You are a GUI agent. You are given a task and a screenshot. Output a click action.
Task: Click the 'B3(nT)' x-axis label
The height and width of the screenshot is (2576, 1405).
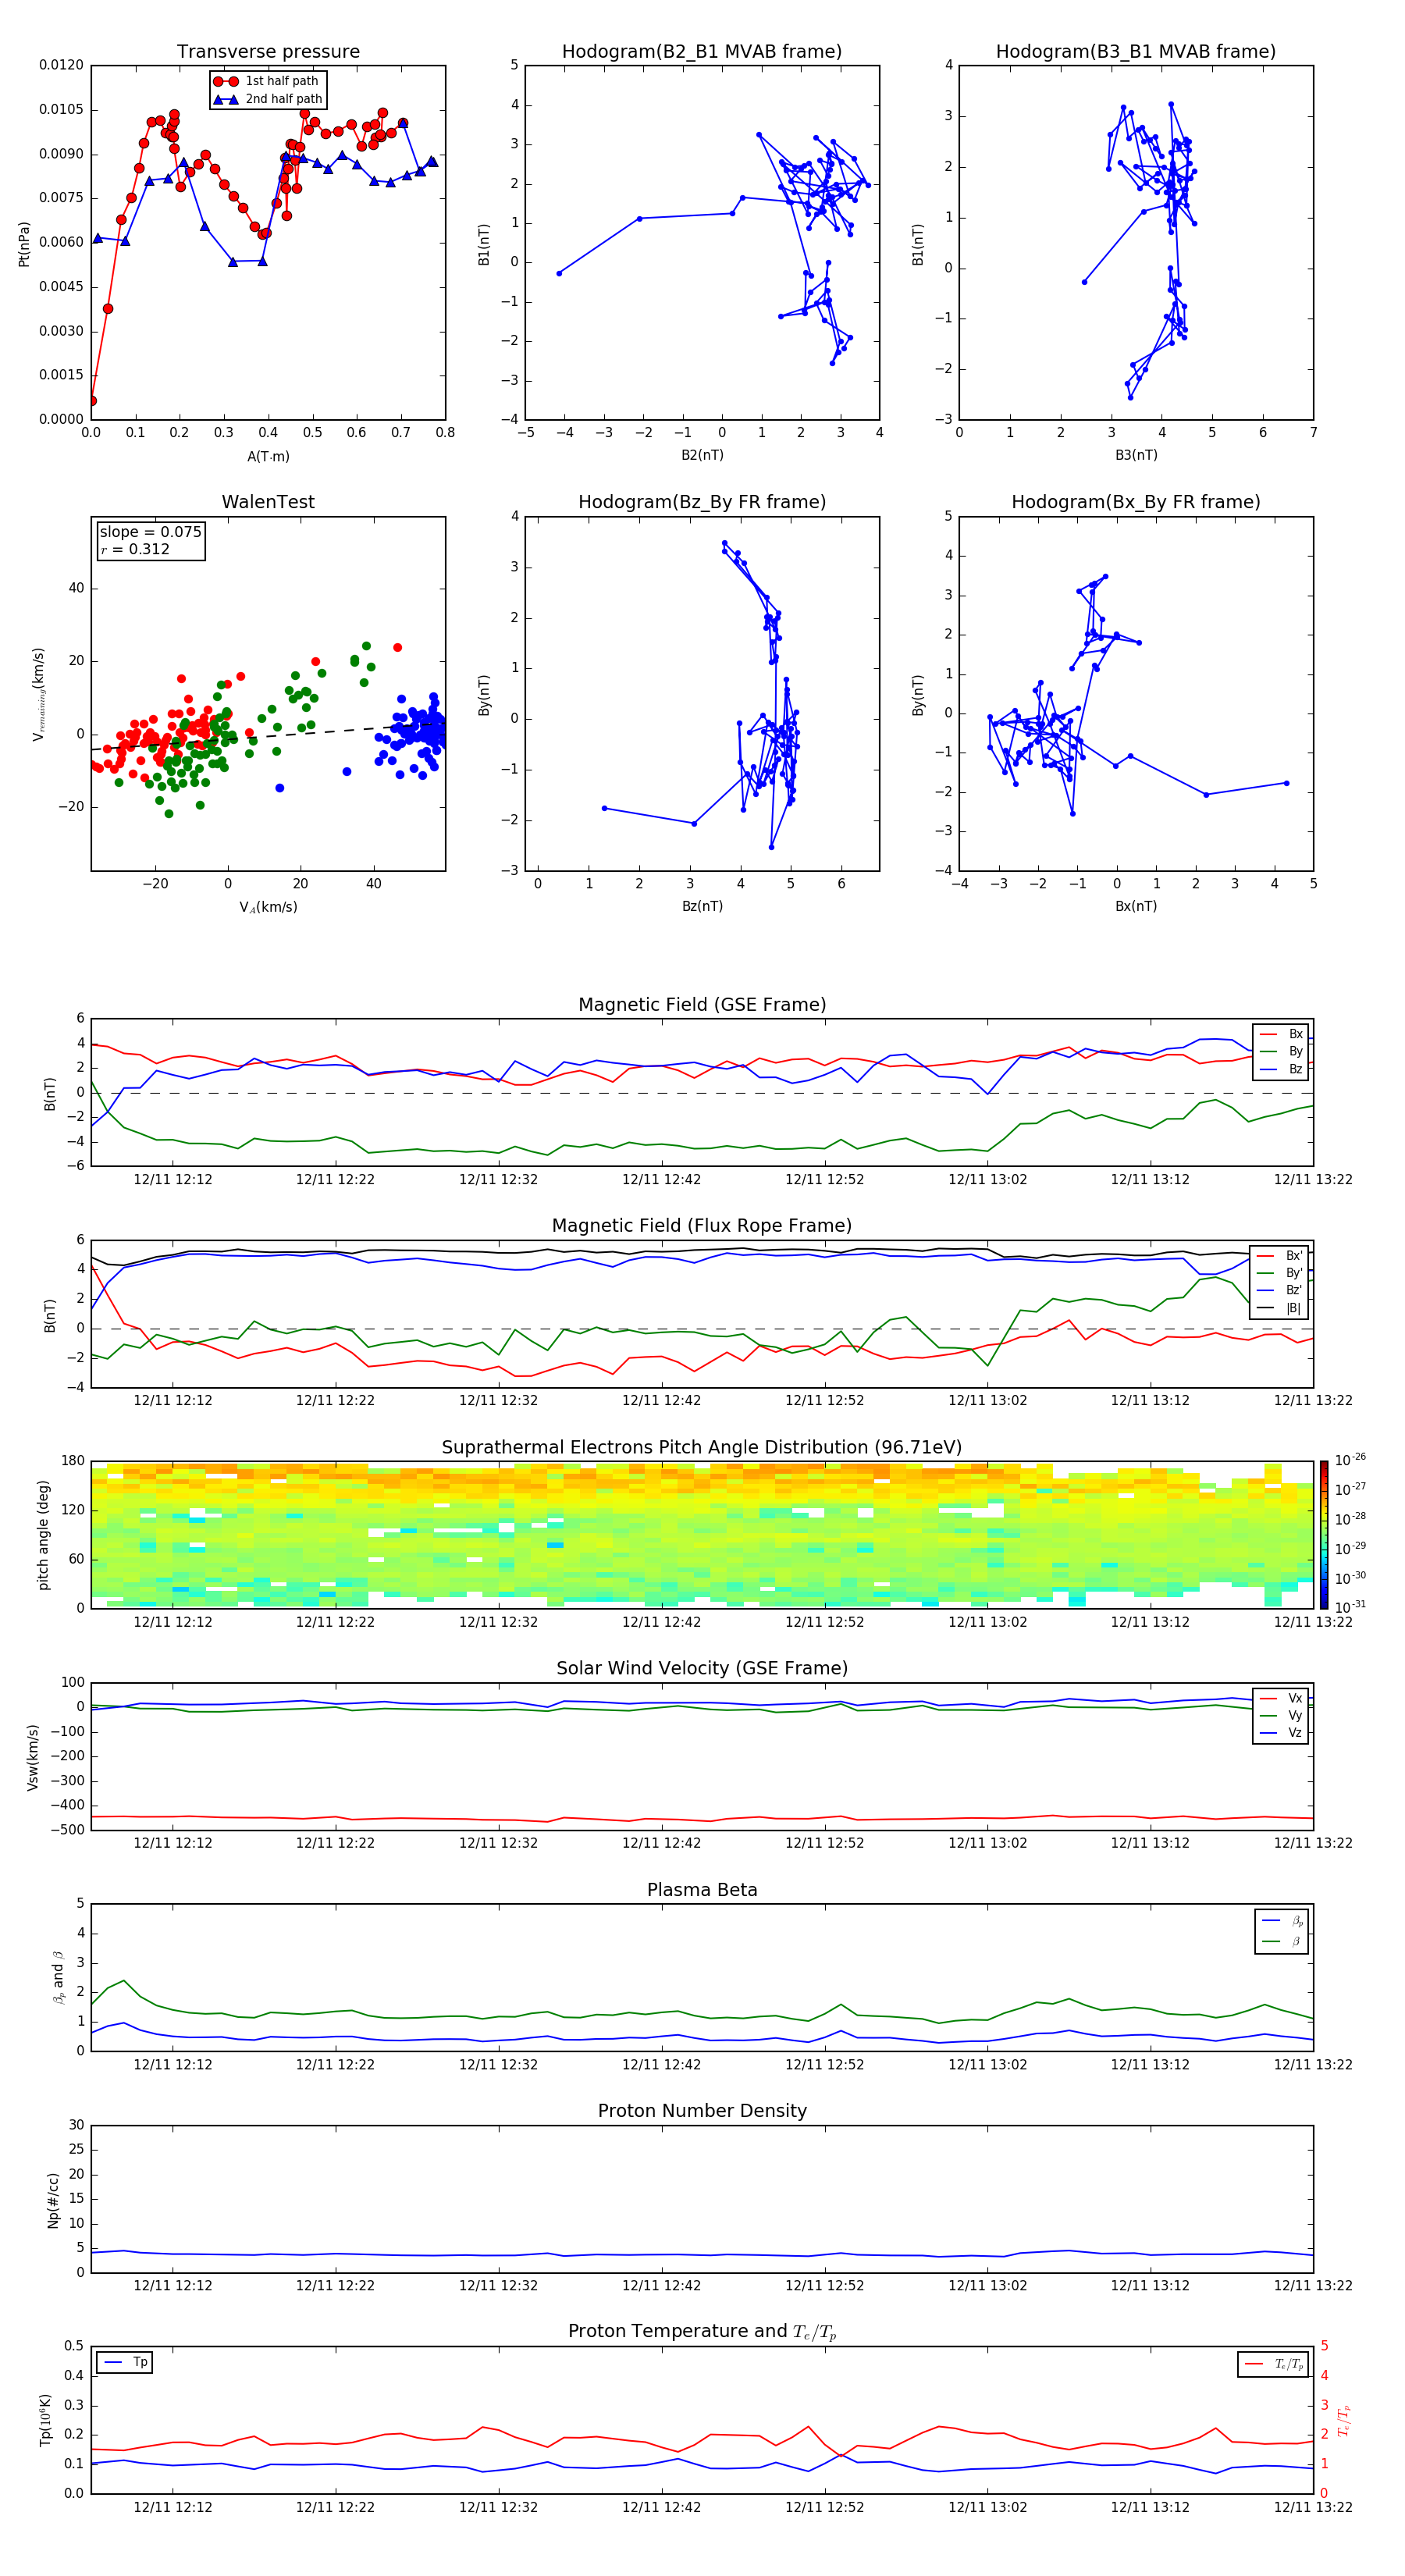(1136, 455)
